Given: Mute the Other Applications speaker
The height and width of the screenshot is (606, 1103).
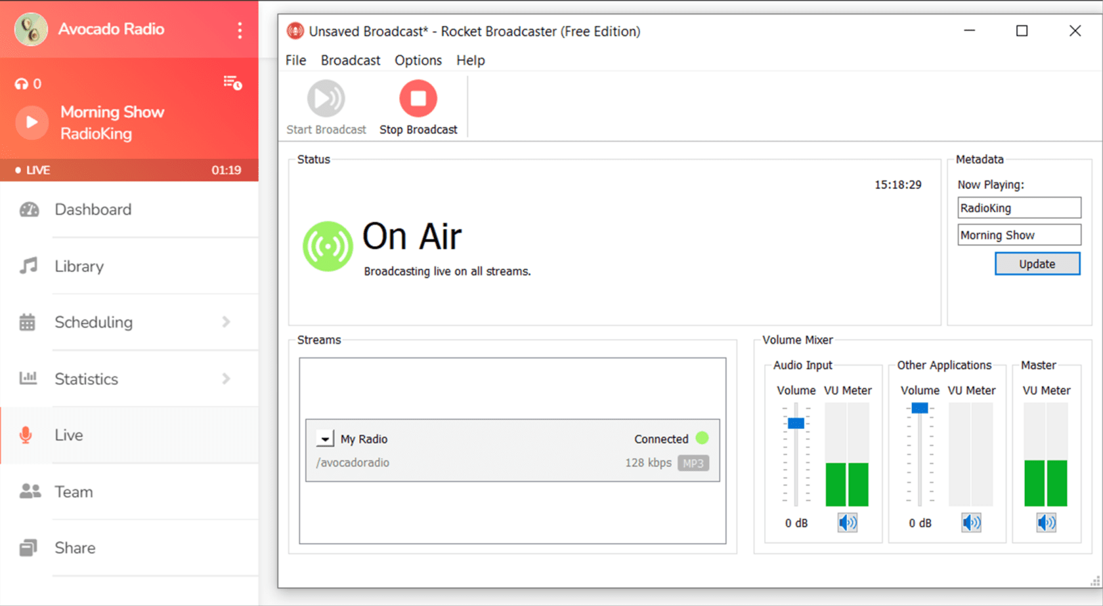Looking at the screenshot, I should tap(971, 523).
